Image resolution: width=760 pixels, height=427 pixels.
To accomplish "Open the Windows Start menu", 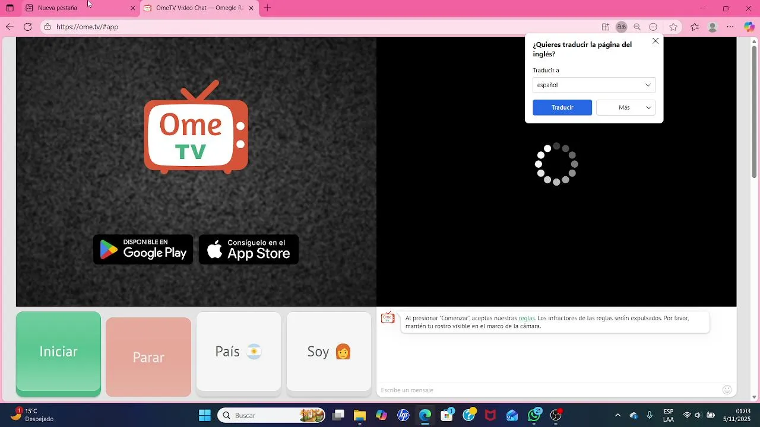I will pos(204,415).
